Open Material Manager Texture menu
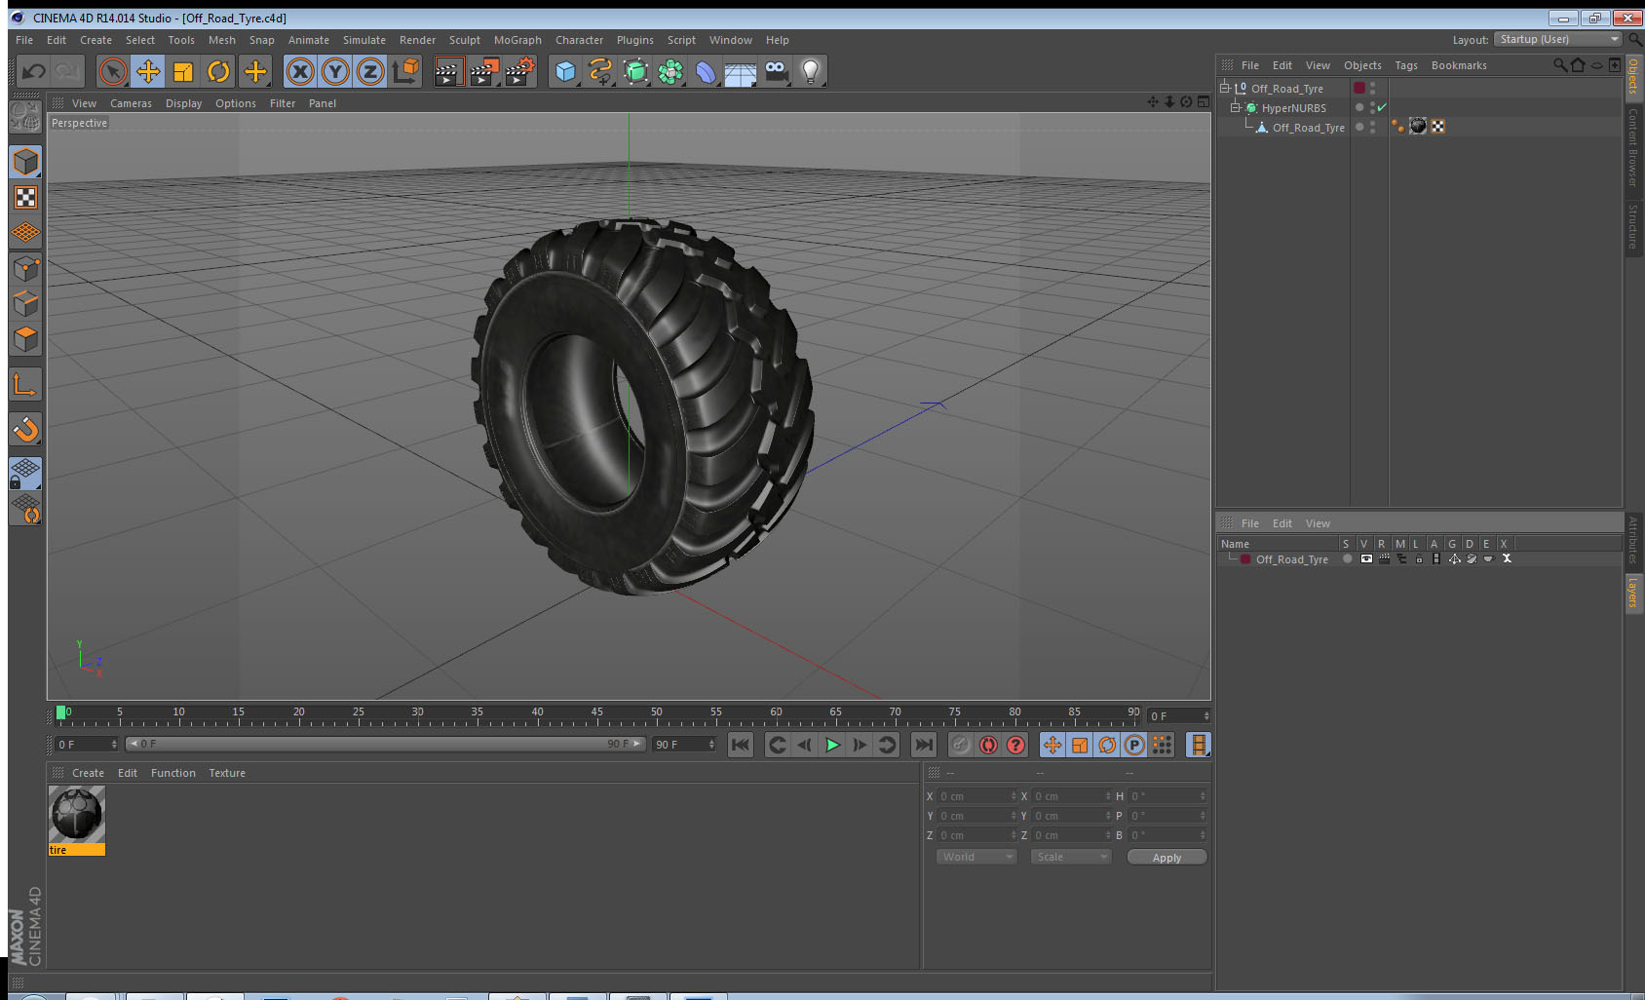 click(x=227, y=773)
